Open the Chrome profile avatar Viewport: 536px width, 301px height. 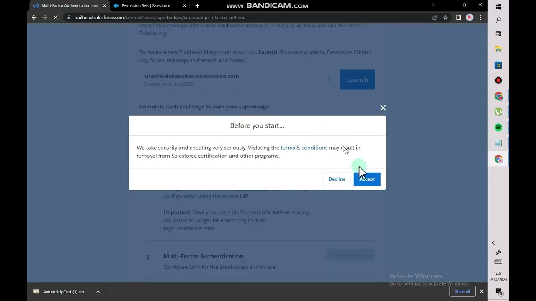(x=469, y=18)
